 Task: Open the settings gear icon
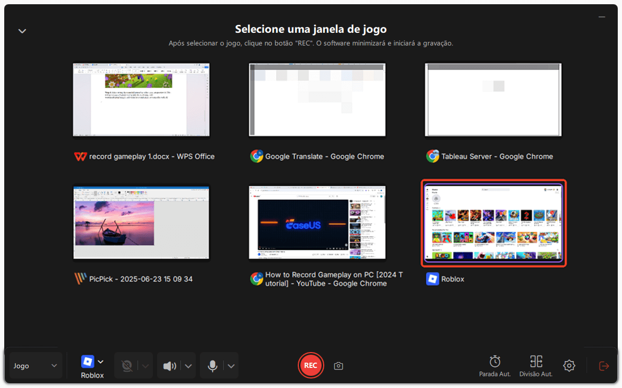tap(569, 365)
